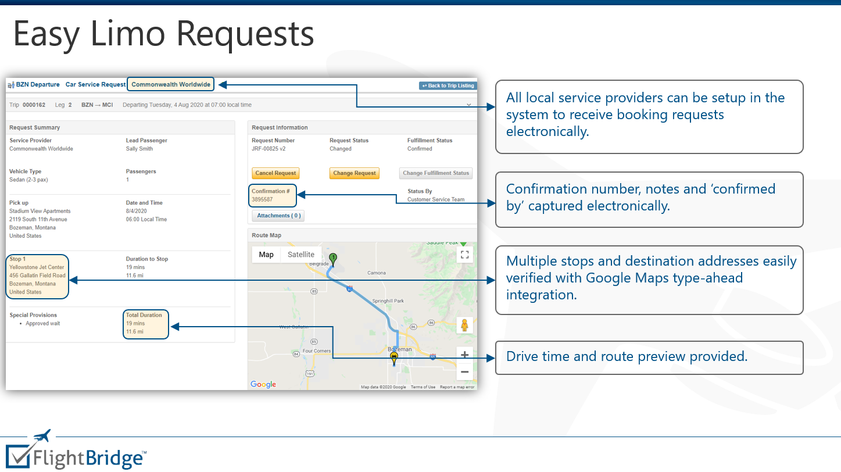Switch the route map to Satellite view
This screenshot has width=841, height=472.
coord(301,254)
